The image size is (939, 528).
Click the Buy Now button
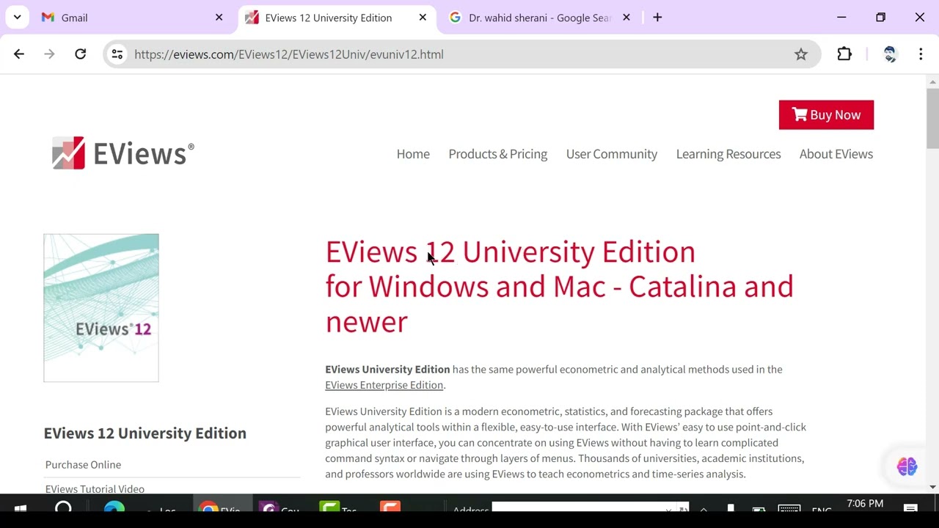pyautogui.click(x=826, y=115)
